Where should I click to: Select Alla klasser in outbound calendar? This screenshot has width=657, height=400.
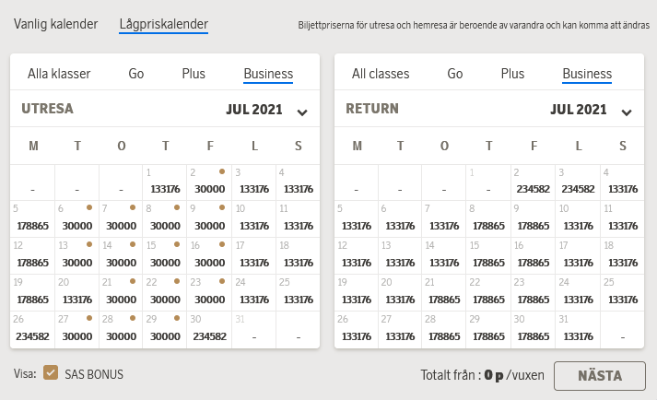(57, 74)
